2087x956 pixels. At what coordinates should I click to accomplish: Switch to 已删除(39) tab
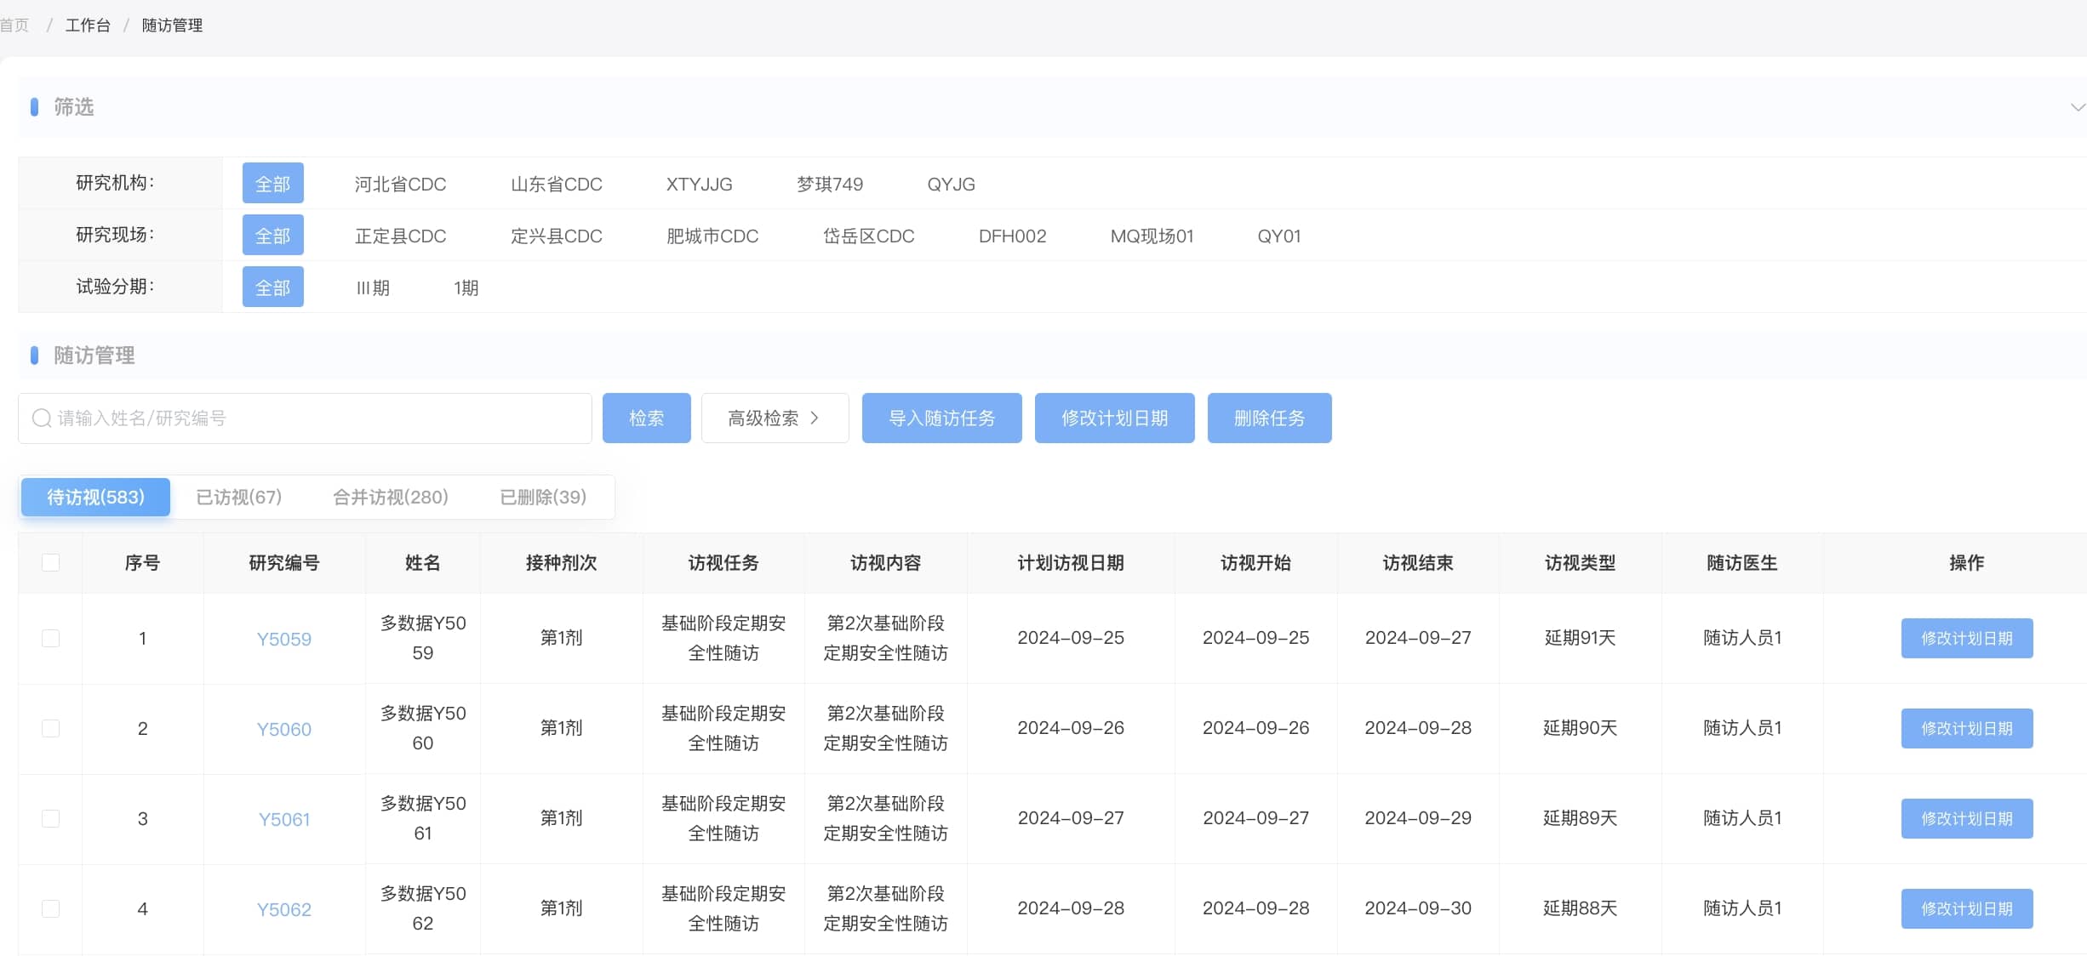(543, 497)
